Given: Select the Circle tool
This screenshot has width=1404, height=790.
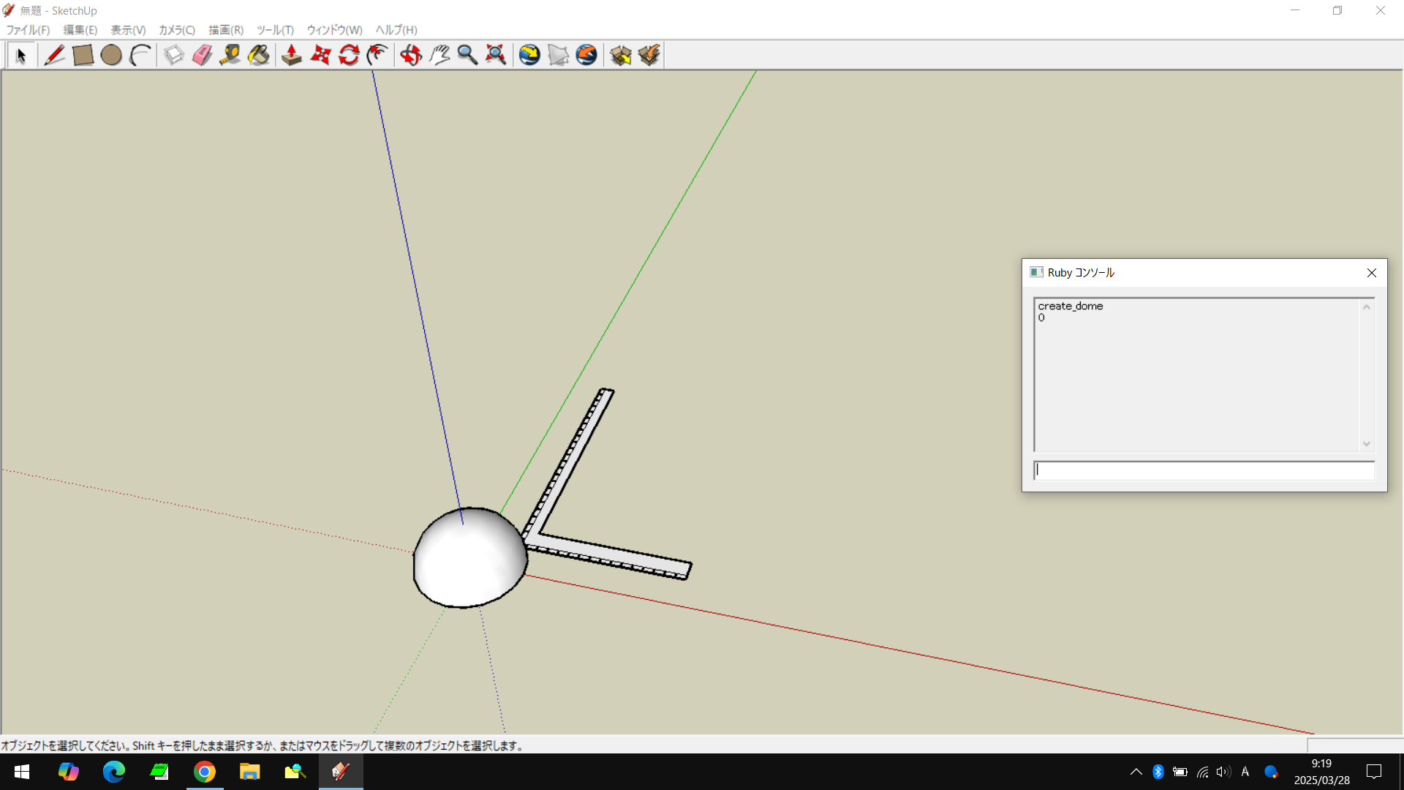Looking at the screenshot, I should coord(111,56).
